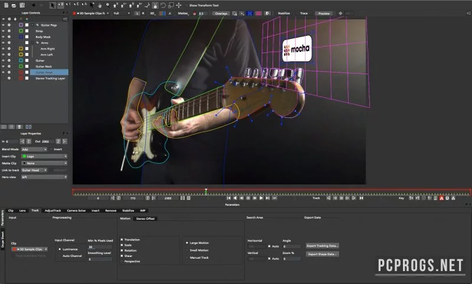Toggle Scale motion checkbox
472x284 pixels.
point(122,245)
